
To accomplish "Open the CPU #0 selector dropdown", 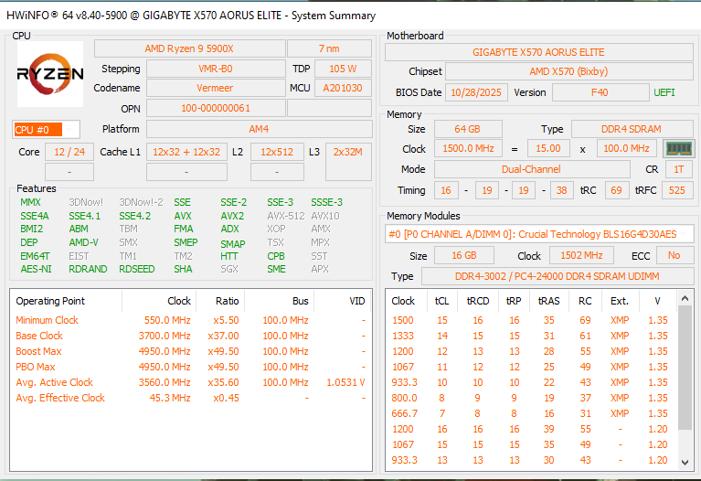I will tap(46, 130).
